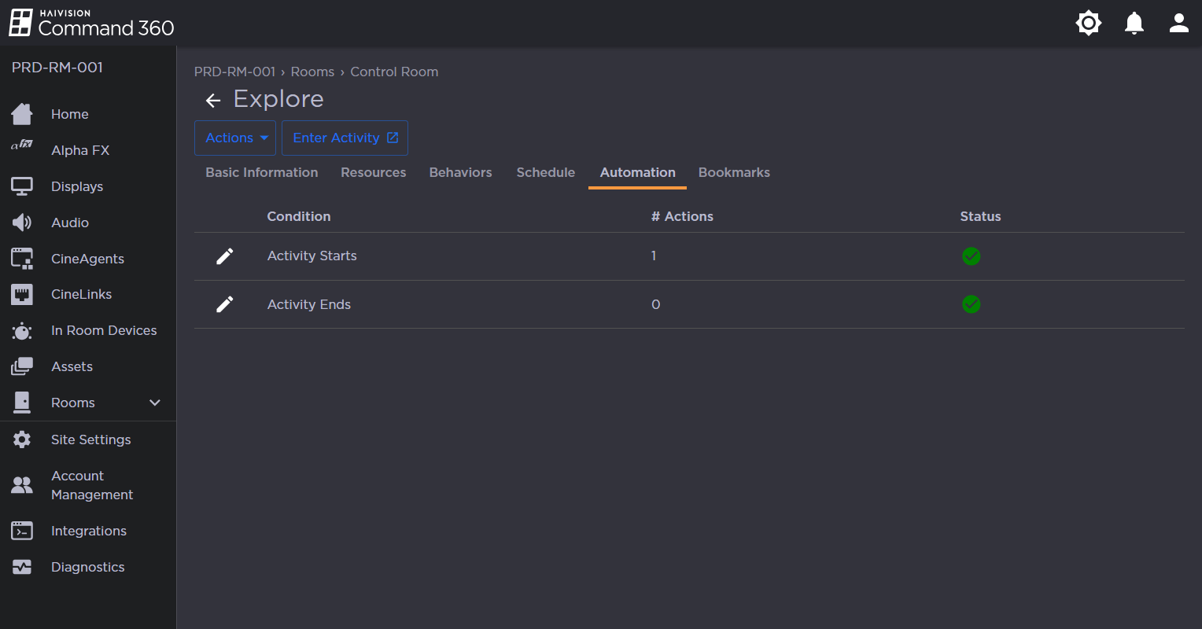Open the CineLinks panel
The image size is (1202, 629).
(x=80, y=293)
